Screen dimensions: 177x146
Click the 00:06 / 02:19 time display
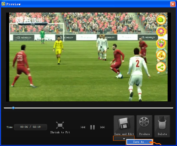tap(30, 127)
